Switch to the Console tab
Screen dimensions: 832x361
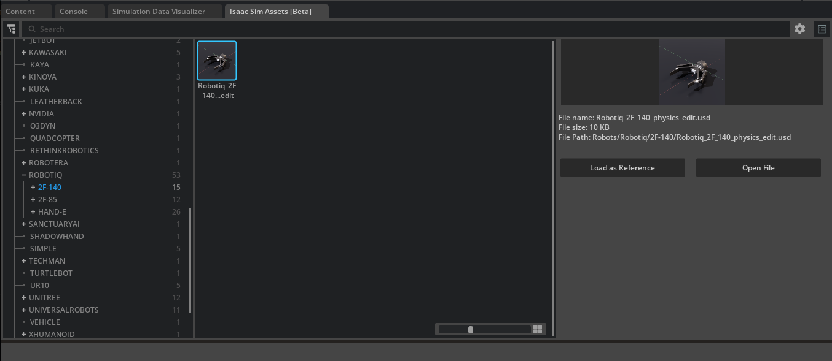[74, 12]
